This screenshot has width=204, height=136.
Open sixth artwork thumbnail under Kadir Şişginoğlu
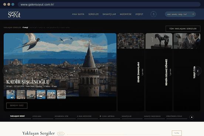(x=61, y=95)
